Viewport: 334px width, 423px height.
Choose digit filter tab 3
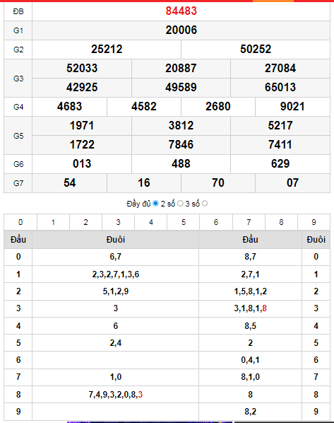click(x=118, y=222)
